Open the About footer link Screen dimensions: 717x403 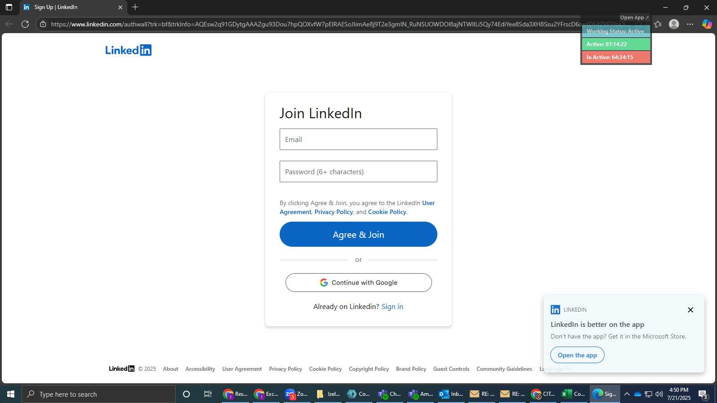[171, 369]
